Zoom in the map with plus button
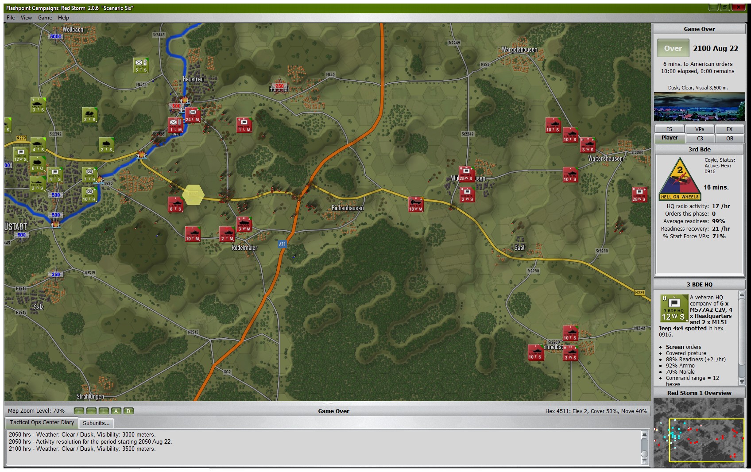 [x=79, y=411]
